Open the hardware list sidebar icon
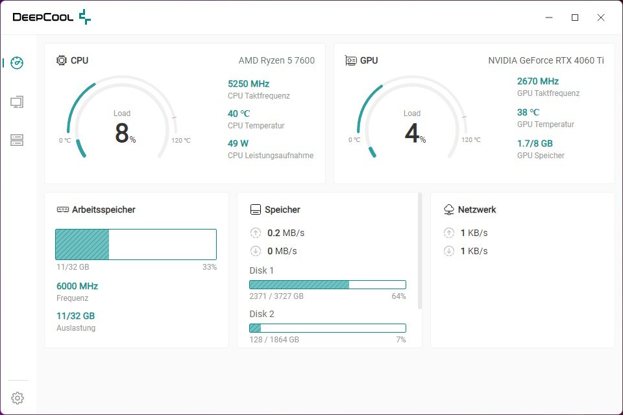Viewport: 623px width, 415px height. [18, 140]
